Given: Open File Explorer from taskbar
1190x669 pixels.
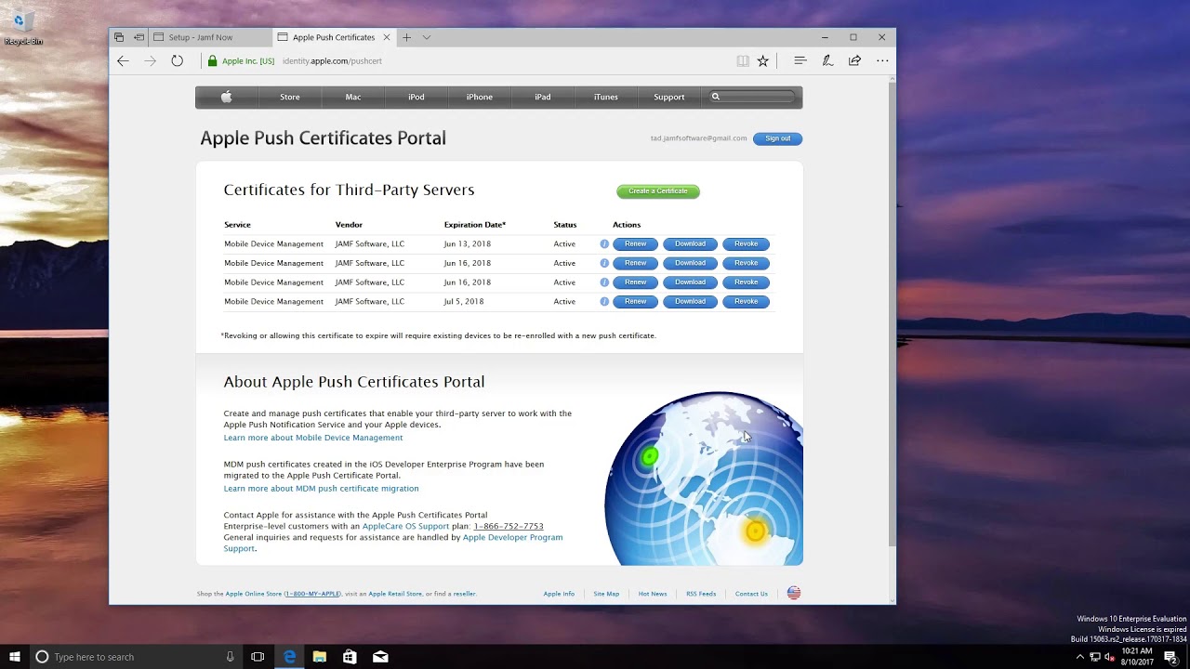Looking at the screenshot, I should click(x=320, y=657).
